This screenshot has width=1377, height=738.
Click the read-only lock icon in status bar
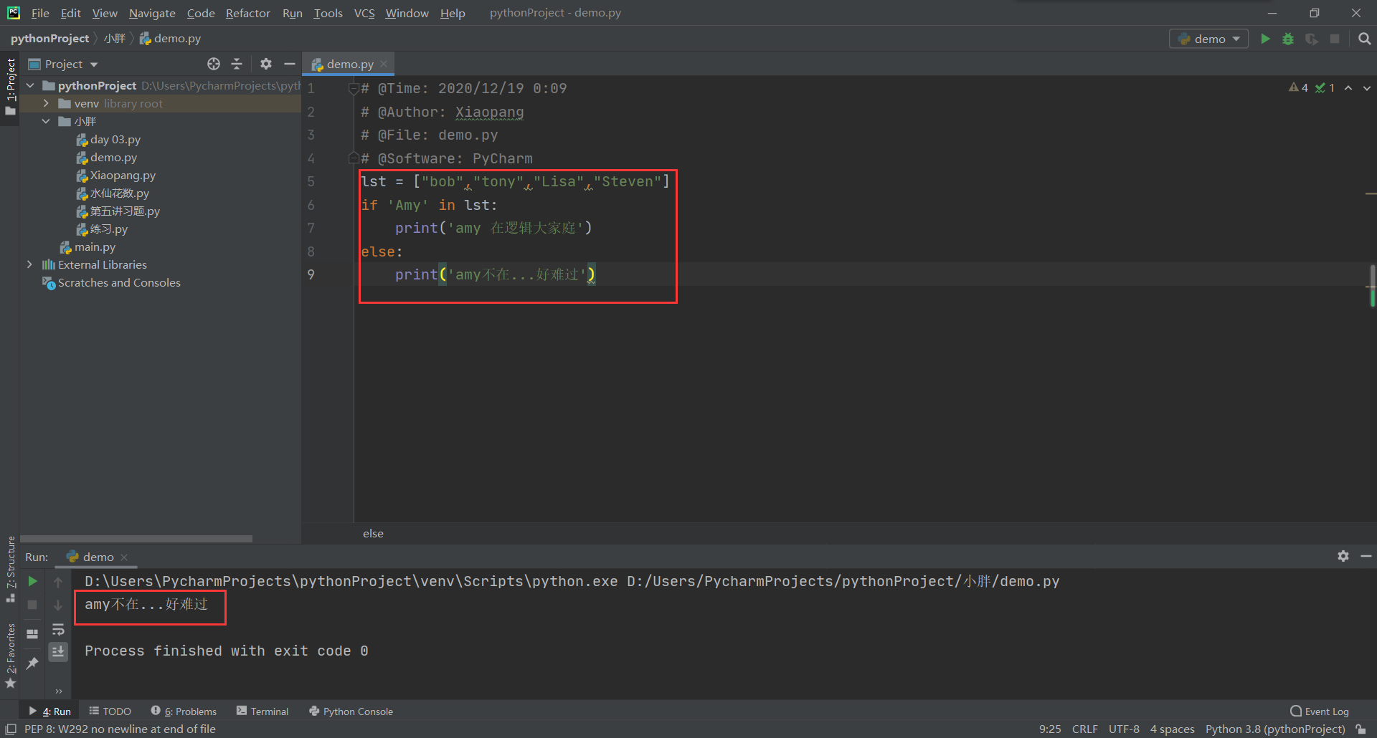click(1361, 729)
